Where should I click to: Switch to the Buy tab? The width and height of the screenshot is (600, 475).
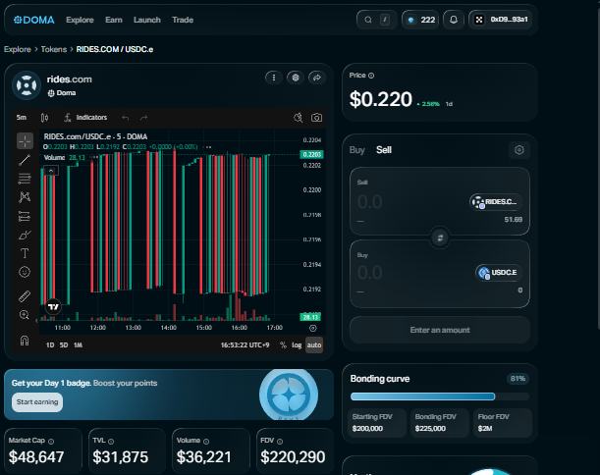(357, 150)
